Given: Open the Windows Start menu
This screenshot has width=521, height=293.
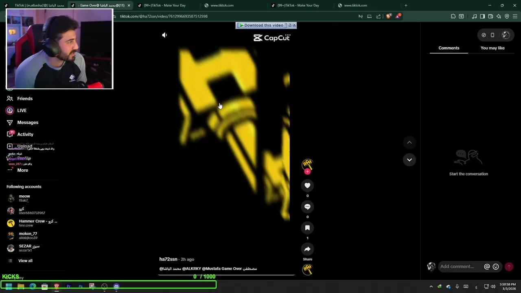Looking at the screenshot, I should click(9, 286).
